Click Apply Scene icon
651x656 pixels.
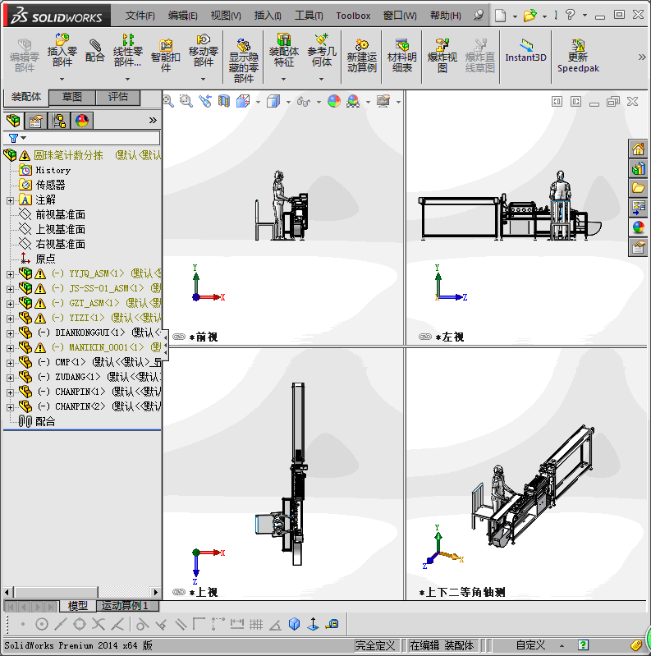(x=353, y=101)
